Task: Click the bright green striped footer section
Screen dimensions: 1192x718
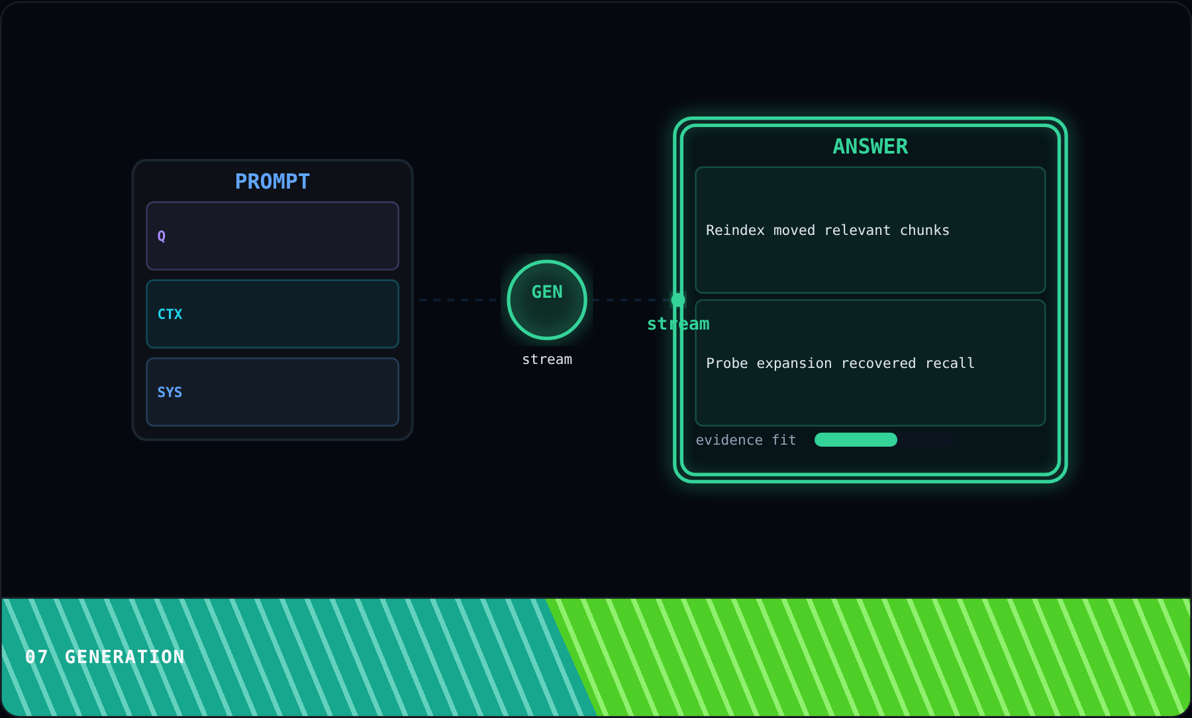Action: pyautogui.click(x=881, y=657)
